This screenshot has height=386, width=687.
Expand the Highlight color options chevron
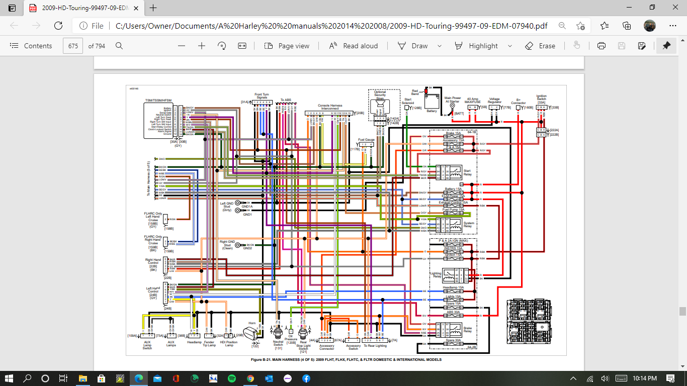pyautogui.click(x=510, y=46)
